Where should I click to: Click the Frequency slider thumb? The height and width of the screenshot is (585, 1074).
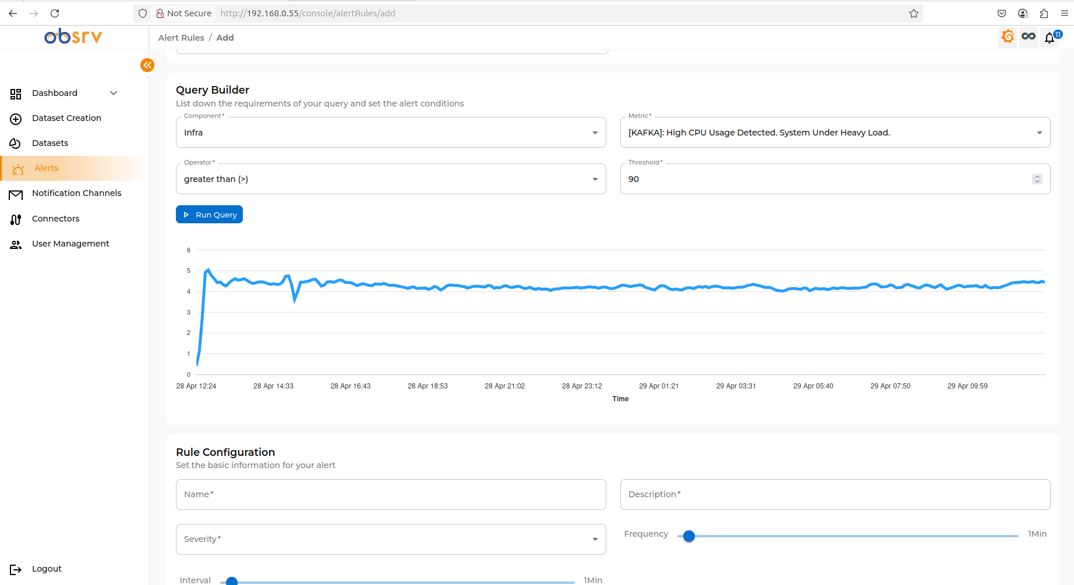[689, 536]
